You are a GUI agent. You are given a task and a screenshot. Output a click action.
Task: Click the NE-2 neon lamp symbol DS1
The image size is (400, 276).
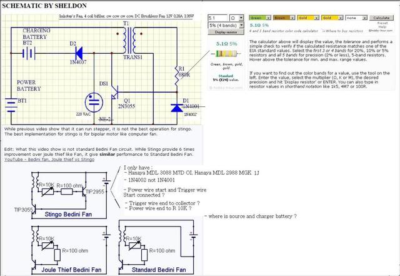point(94,103)
